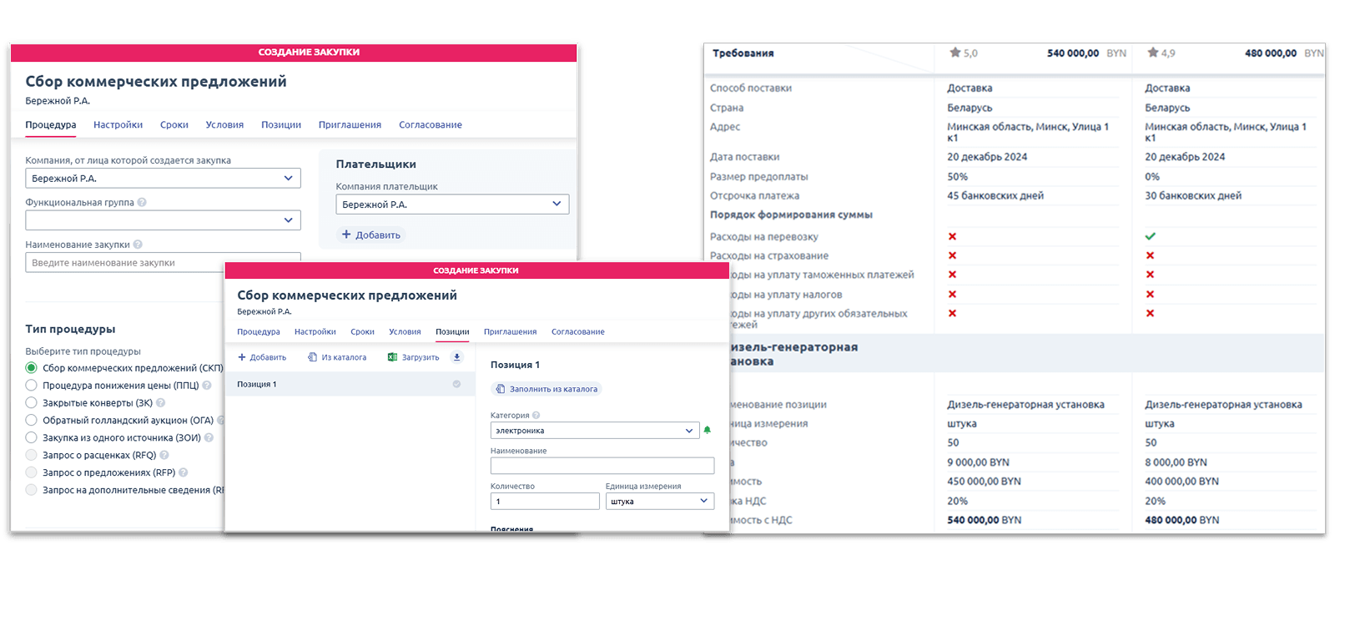This screenshot has height=626, width=1355.
Task: Open help icon beside Категория label
Action: (x=536, y=415)
